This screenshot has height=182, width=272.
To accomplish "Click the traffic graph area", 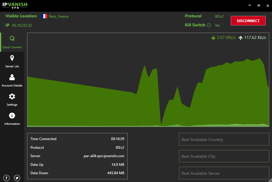I will tap(148, 80).
